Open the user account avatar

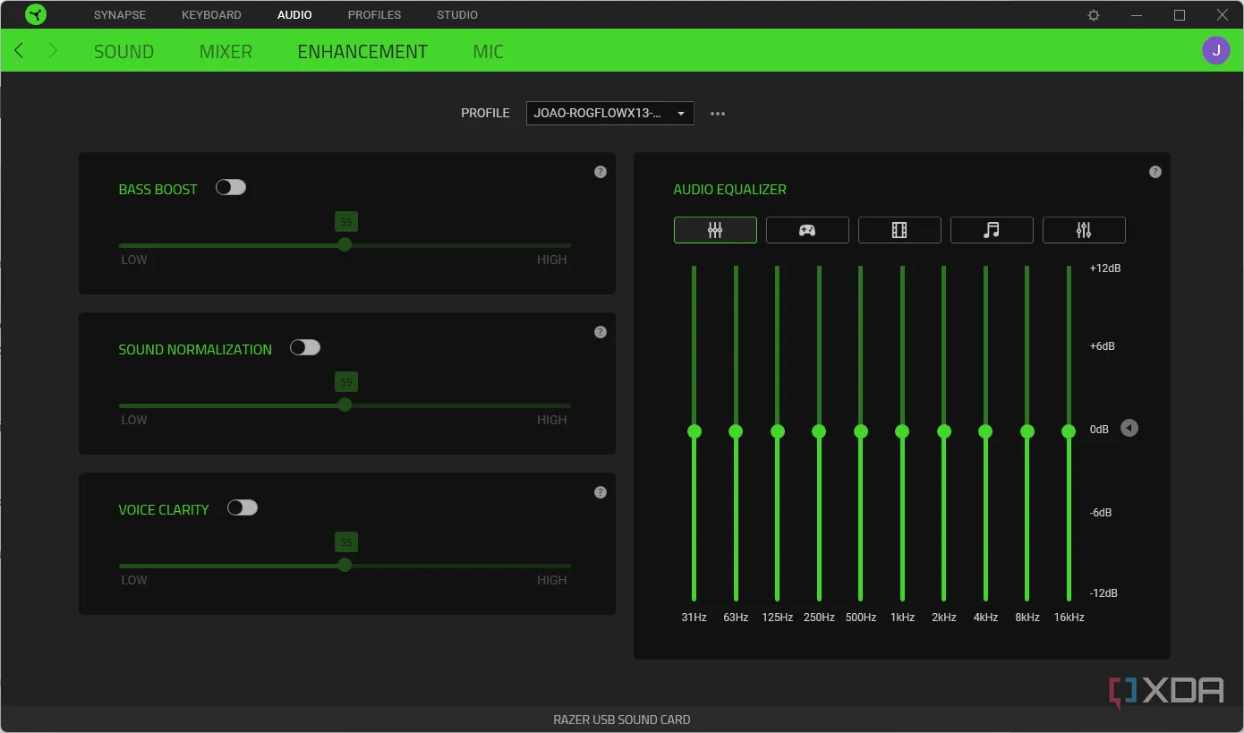[1215, 51]
